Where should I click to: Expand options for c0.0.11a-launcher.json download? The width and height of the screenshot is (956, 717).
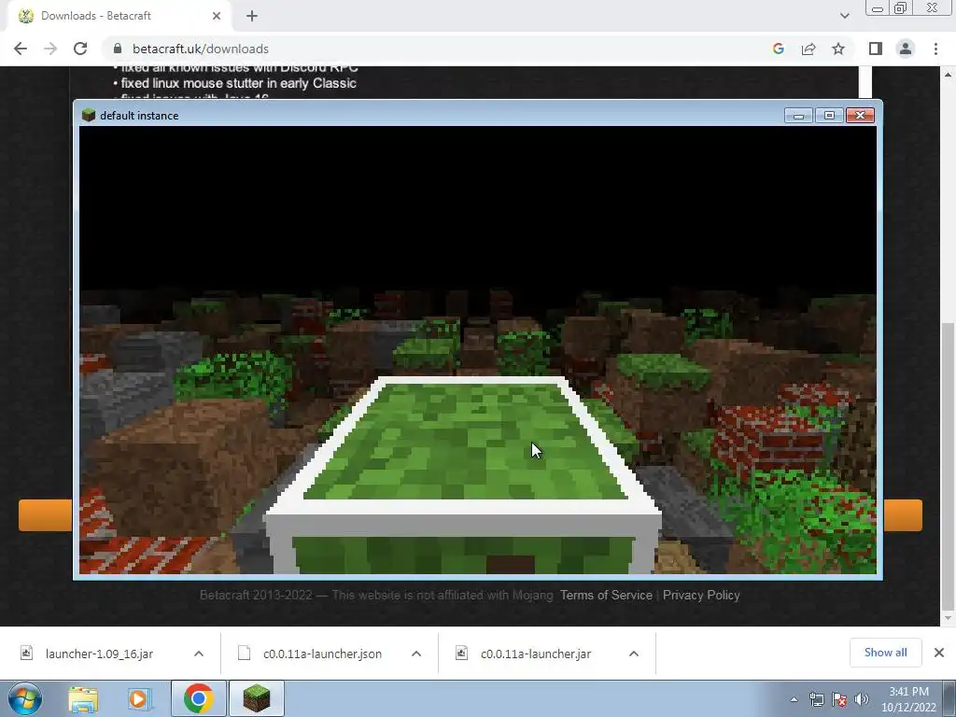(416, 654)
